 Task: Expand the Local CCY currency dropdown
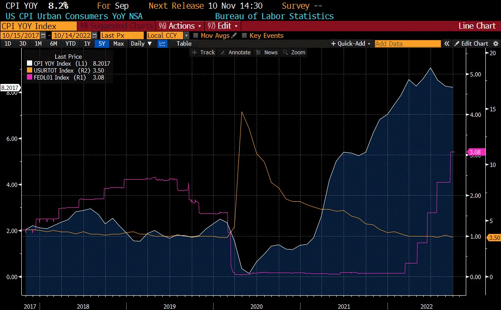coord(186,36)
